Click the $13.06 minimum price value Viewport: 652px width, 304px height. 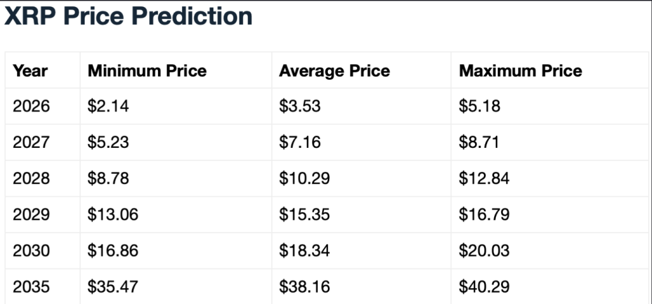click(113, 215)
